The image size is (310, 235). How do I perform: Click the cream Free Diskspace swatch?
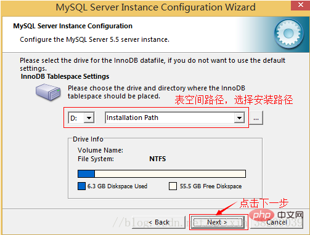(x=173, y=186)
